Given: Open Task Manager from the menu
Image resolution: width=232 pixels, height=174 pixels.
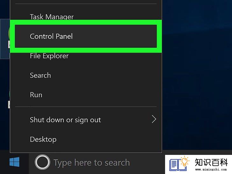Looking at the screenshot, I should [52, 17].
